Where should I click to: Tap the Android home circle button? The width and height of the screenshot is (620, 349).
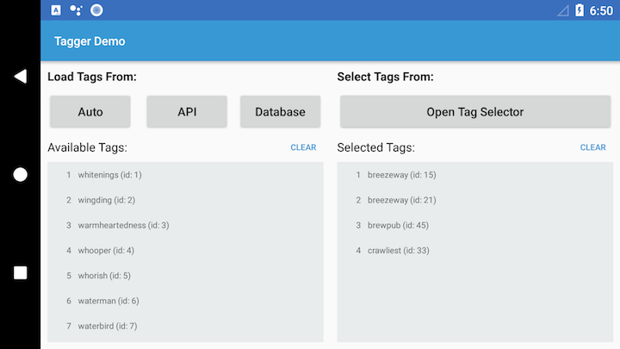coord(20,174)
